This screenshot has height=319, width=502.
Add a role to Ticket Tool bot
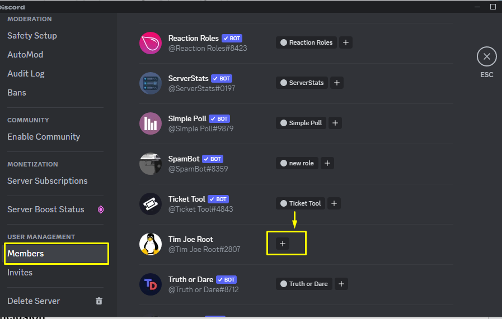click(334, 203)
